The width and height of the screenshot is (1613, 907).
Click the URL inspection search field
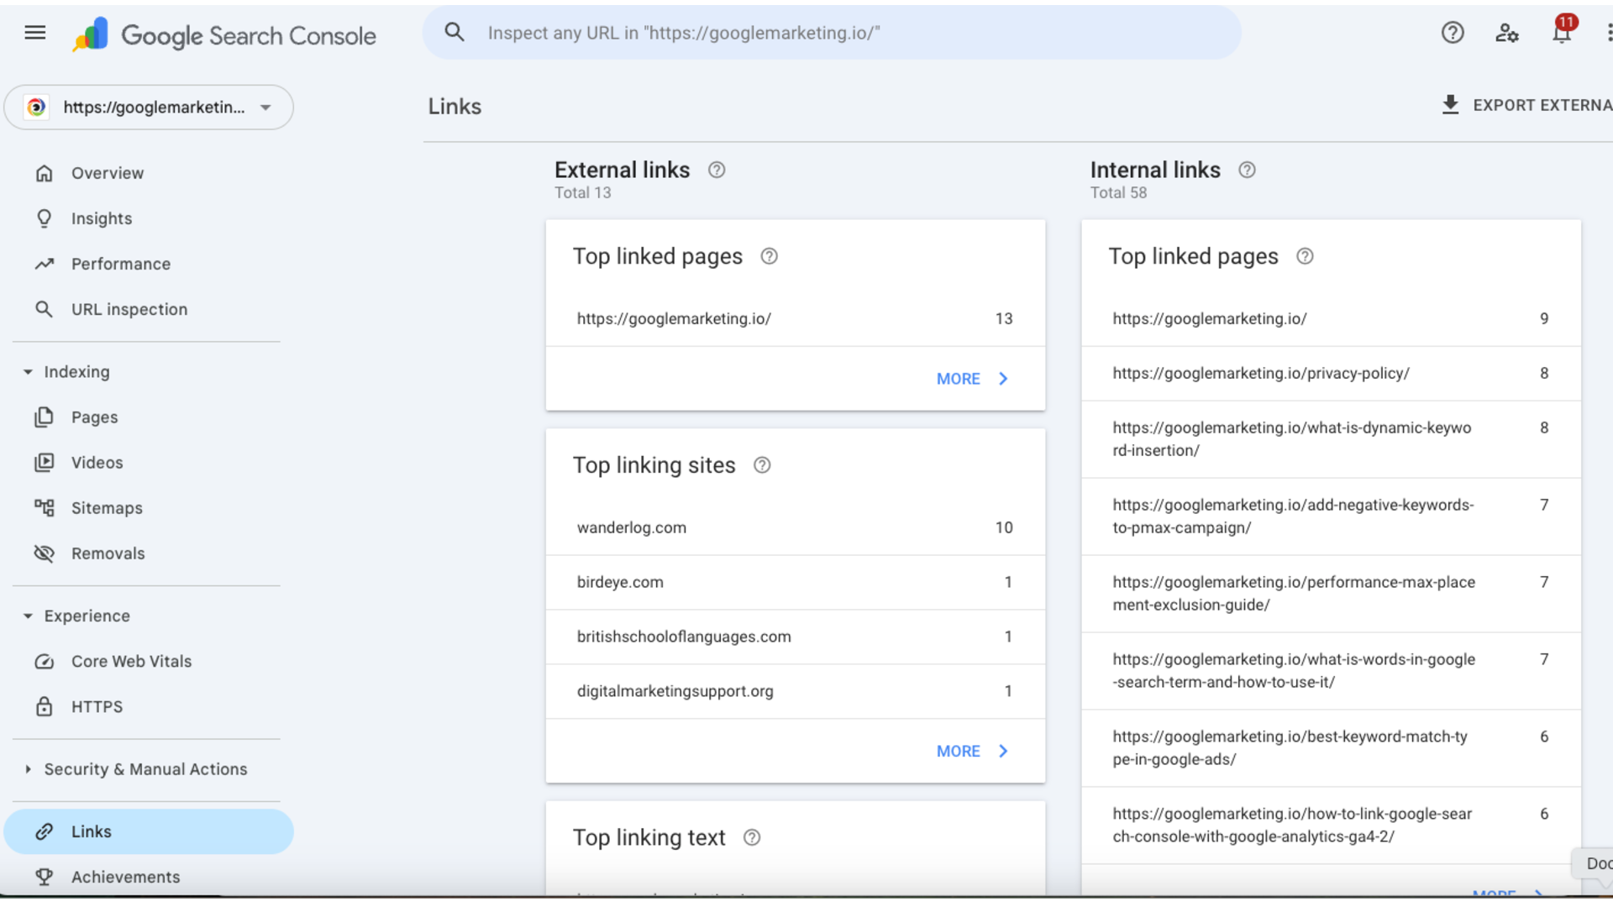pyautogui.click(x=832, y=33)
